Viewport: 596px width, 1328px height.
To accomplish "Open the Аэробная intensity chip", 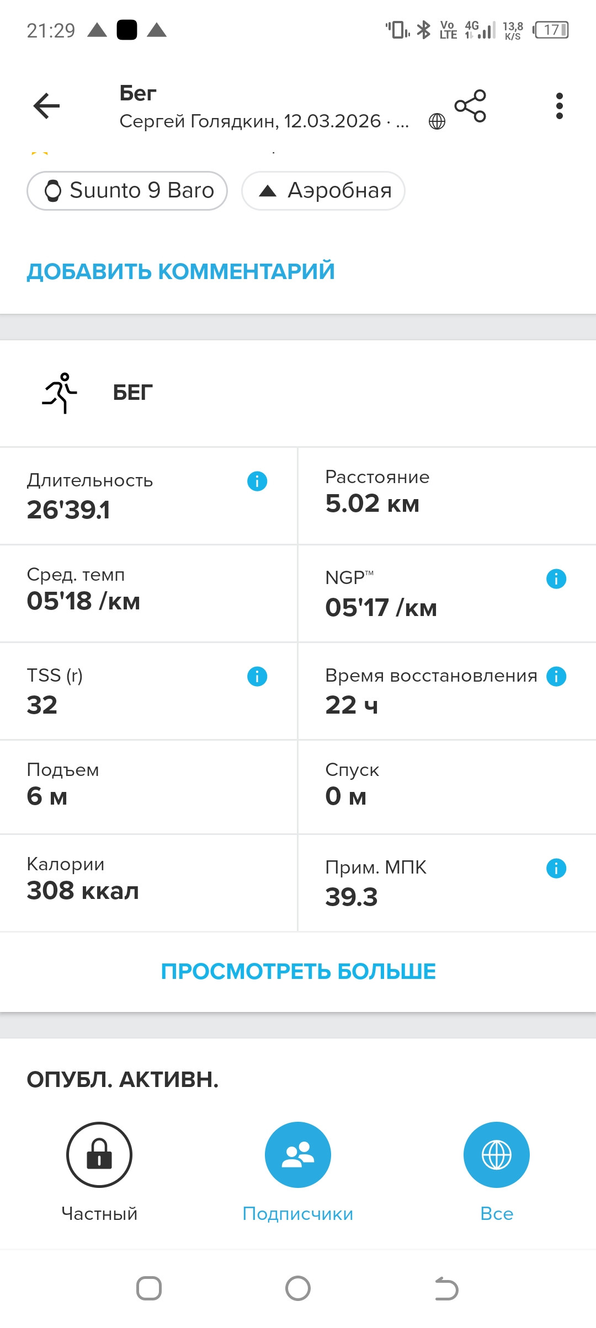I will tap(323, 191).
